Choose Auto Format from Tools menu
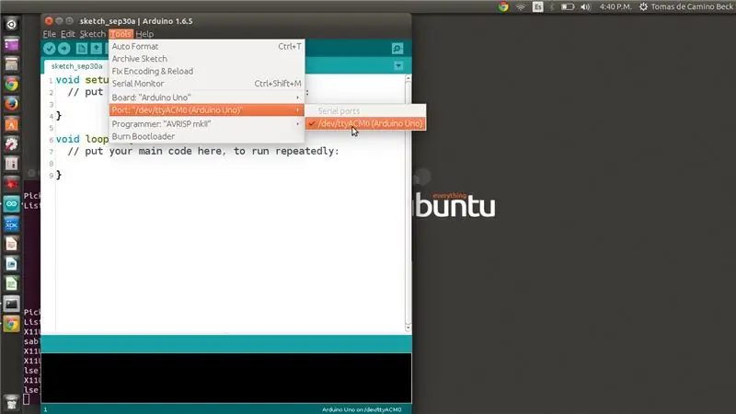Viewport: 736px width, 414px height. click(206, 47)
